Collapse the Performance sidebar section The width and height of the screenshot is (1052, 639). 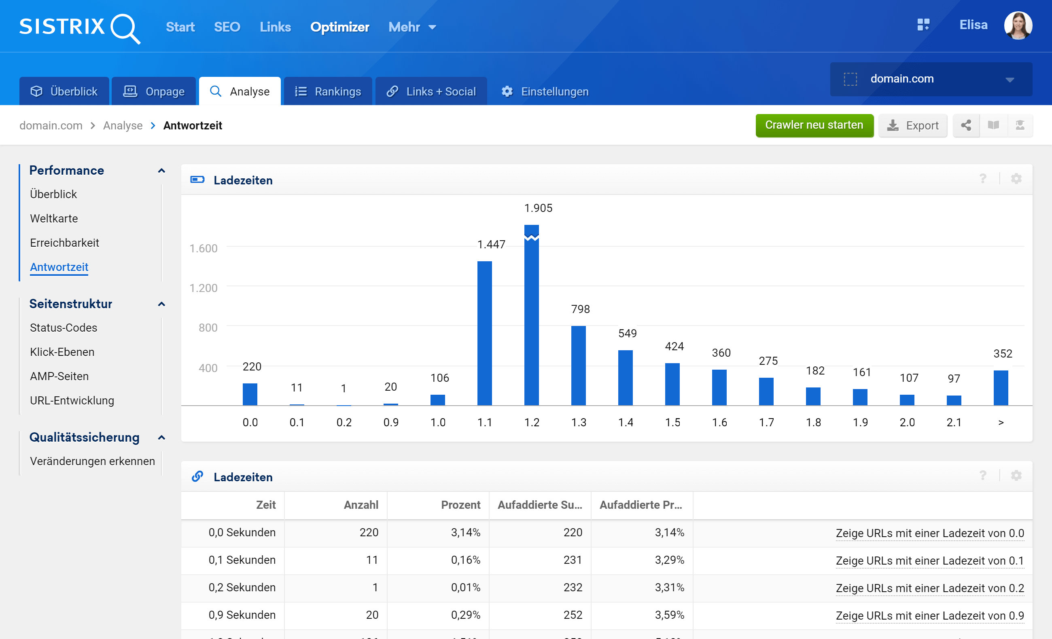pyautogui.click(x=161, y=171)
